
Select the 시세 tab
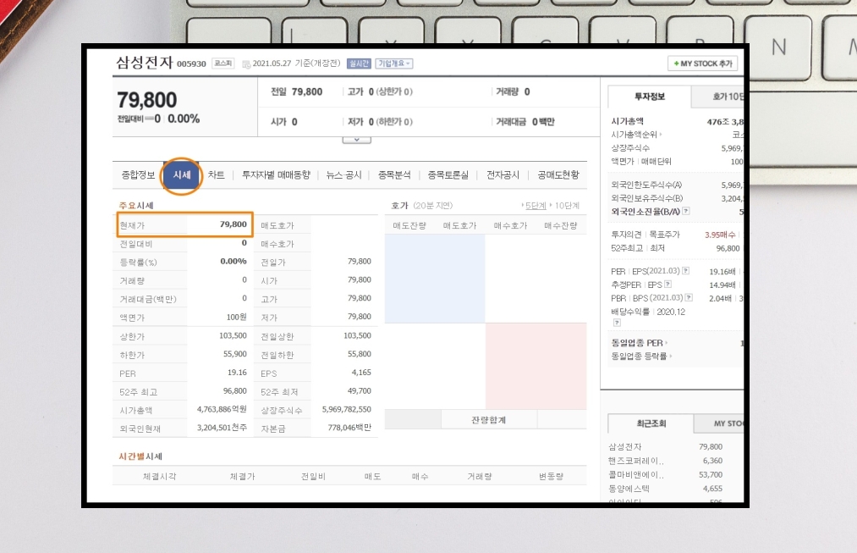[x=181, y=175]
